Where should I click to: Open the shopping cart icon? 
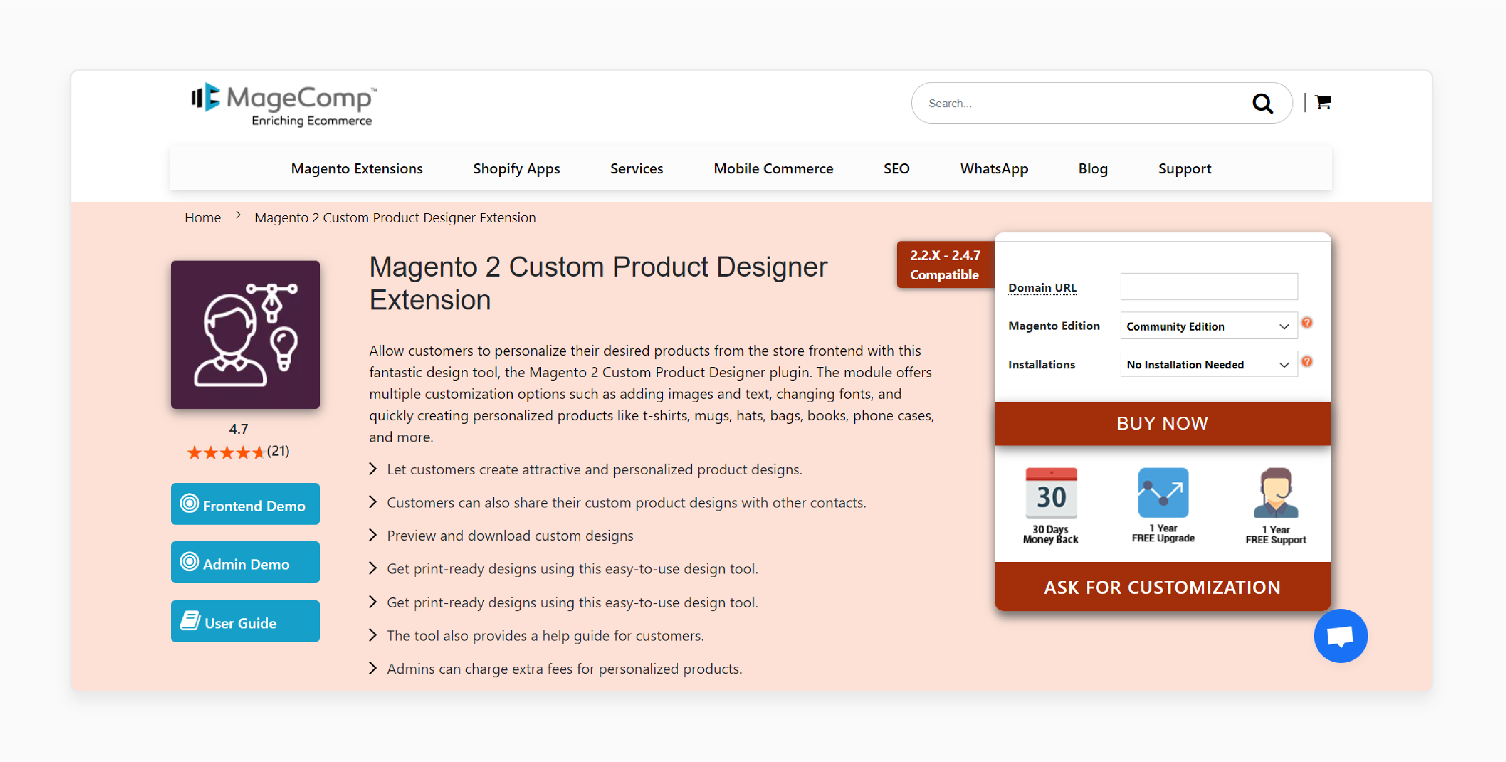[1323, 102]
